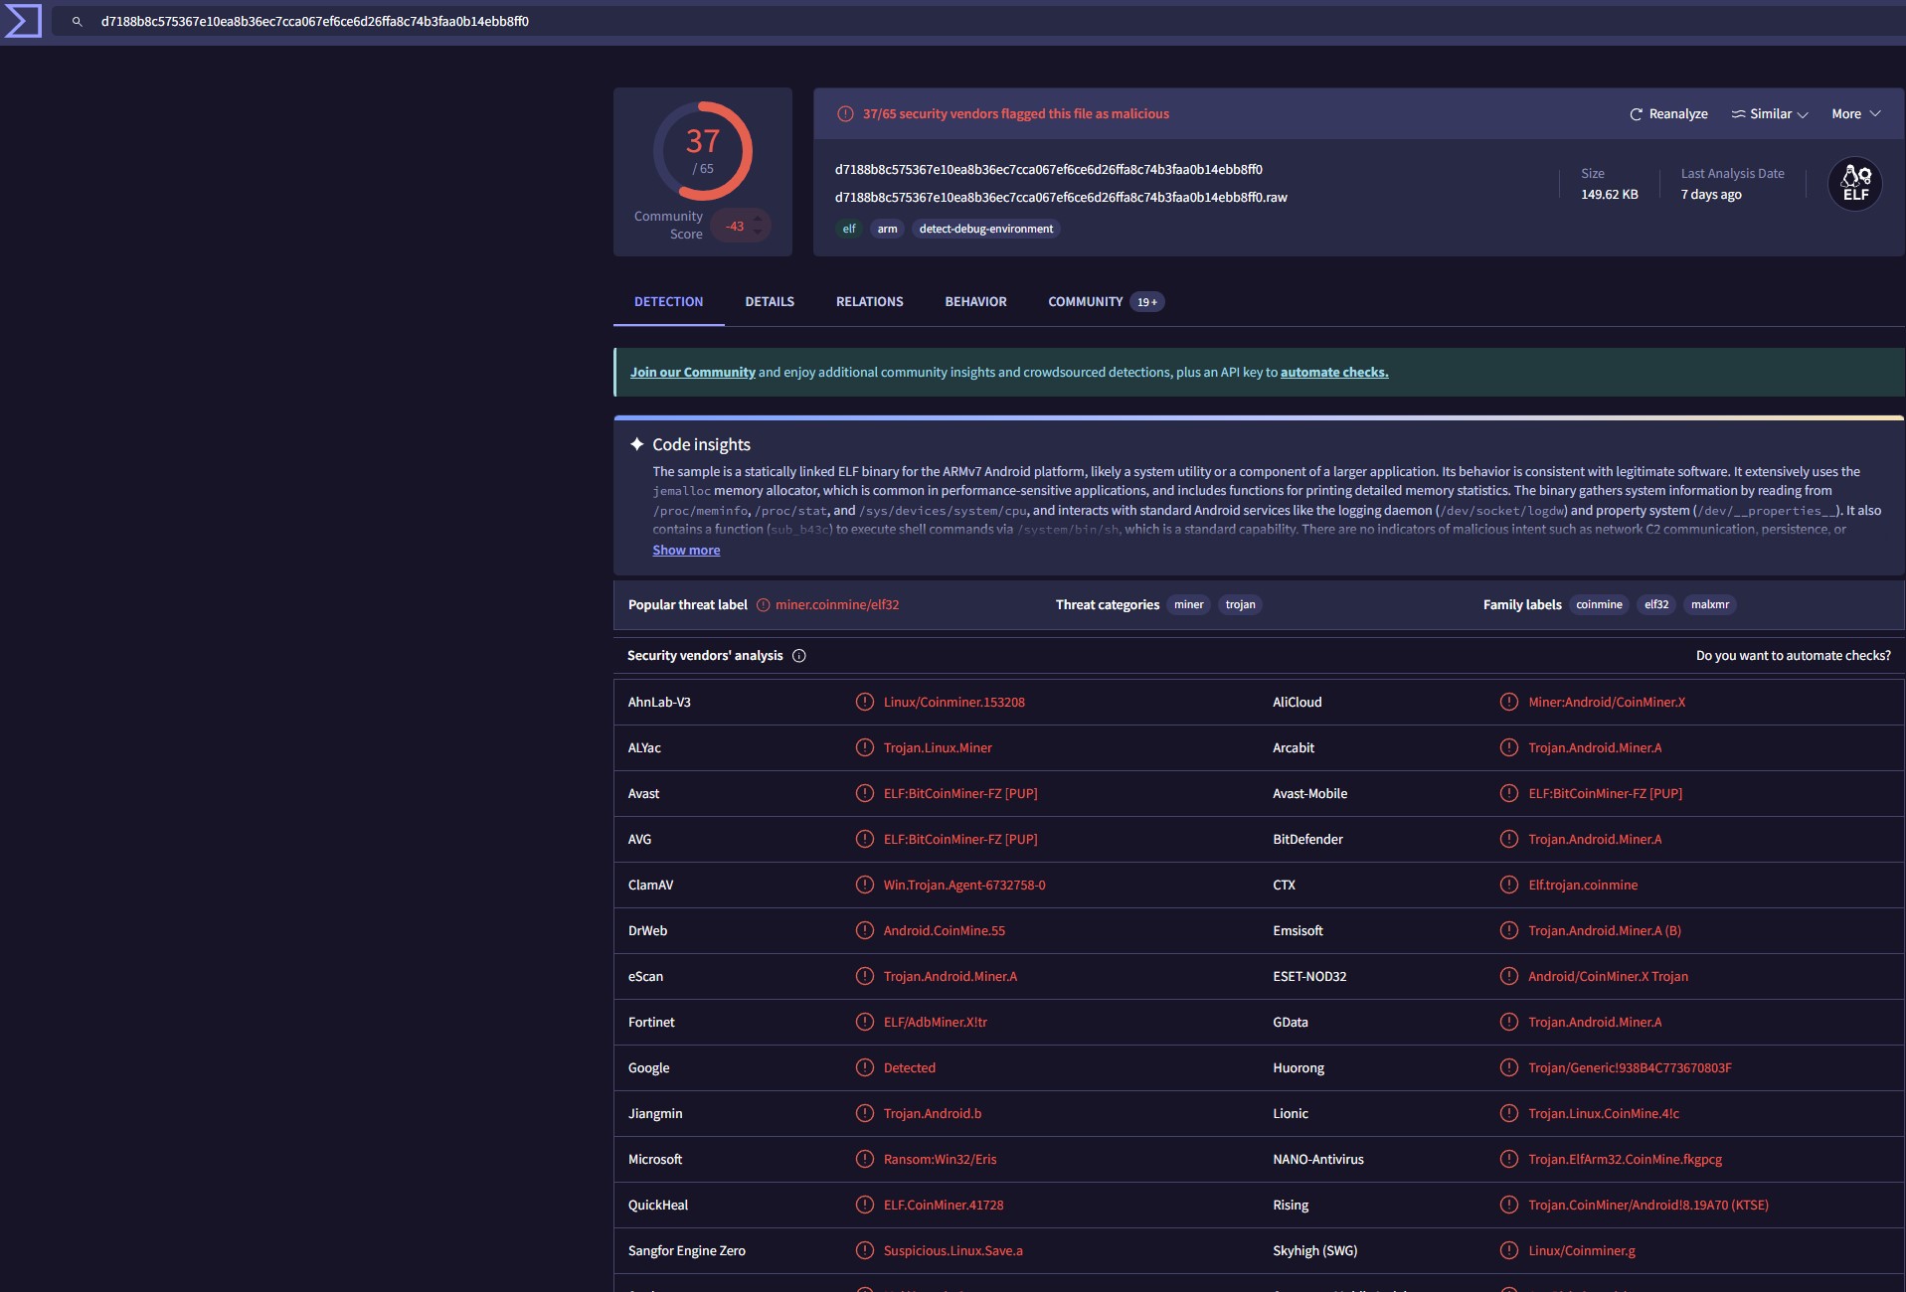Click the file hash ending in .raw
The height and width of the screenshot is (1292, 1906).
(1061, 197)
